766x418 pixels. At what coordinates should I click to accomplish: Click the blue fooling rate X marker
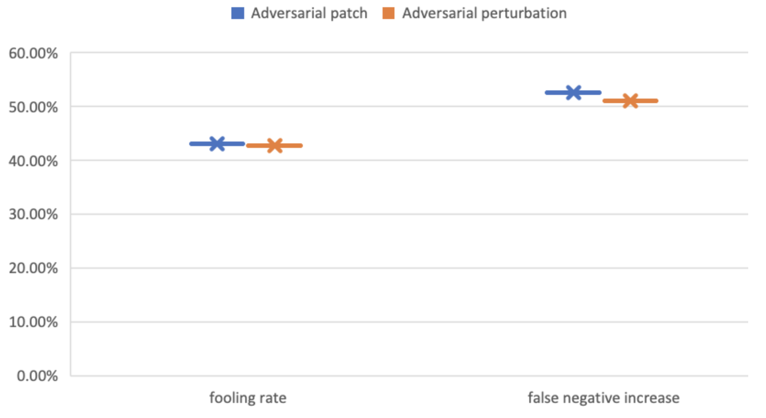(217, 144)
